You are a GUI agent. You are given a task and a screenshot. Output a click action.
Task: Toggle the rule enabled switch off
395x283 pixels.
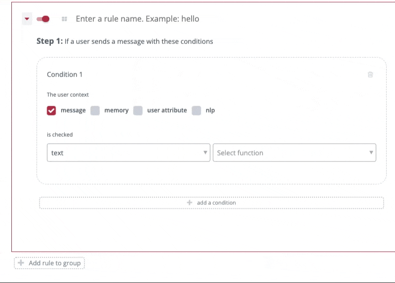tap(43, 19)
